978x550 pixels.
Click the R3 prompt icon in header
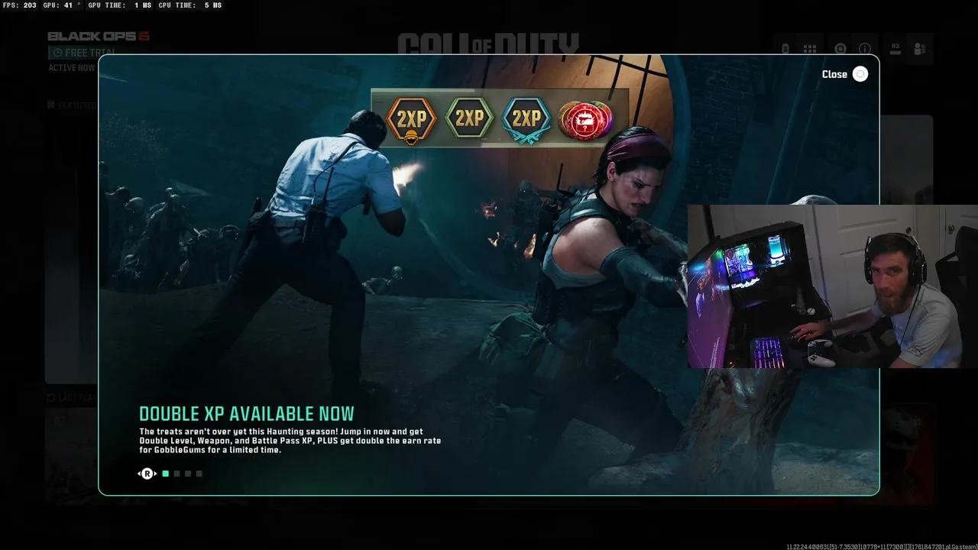(895, 47)
